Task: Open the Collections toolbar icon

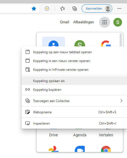Action: (x=75, y=9)
